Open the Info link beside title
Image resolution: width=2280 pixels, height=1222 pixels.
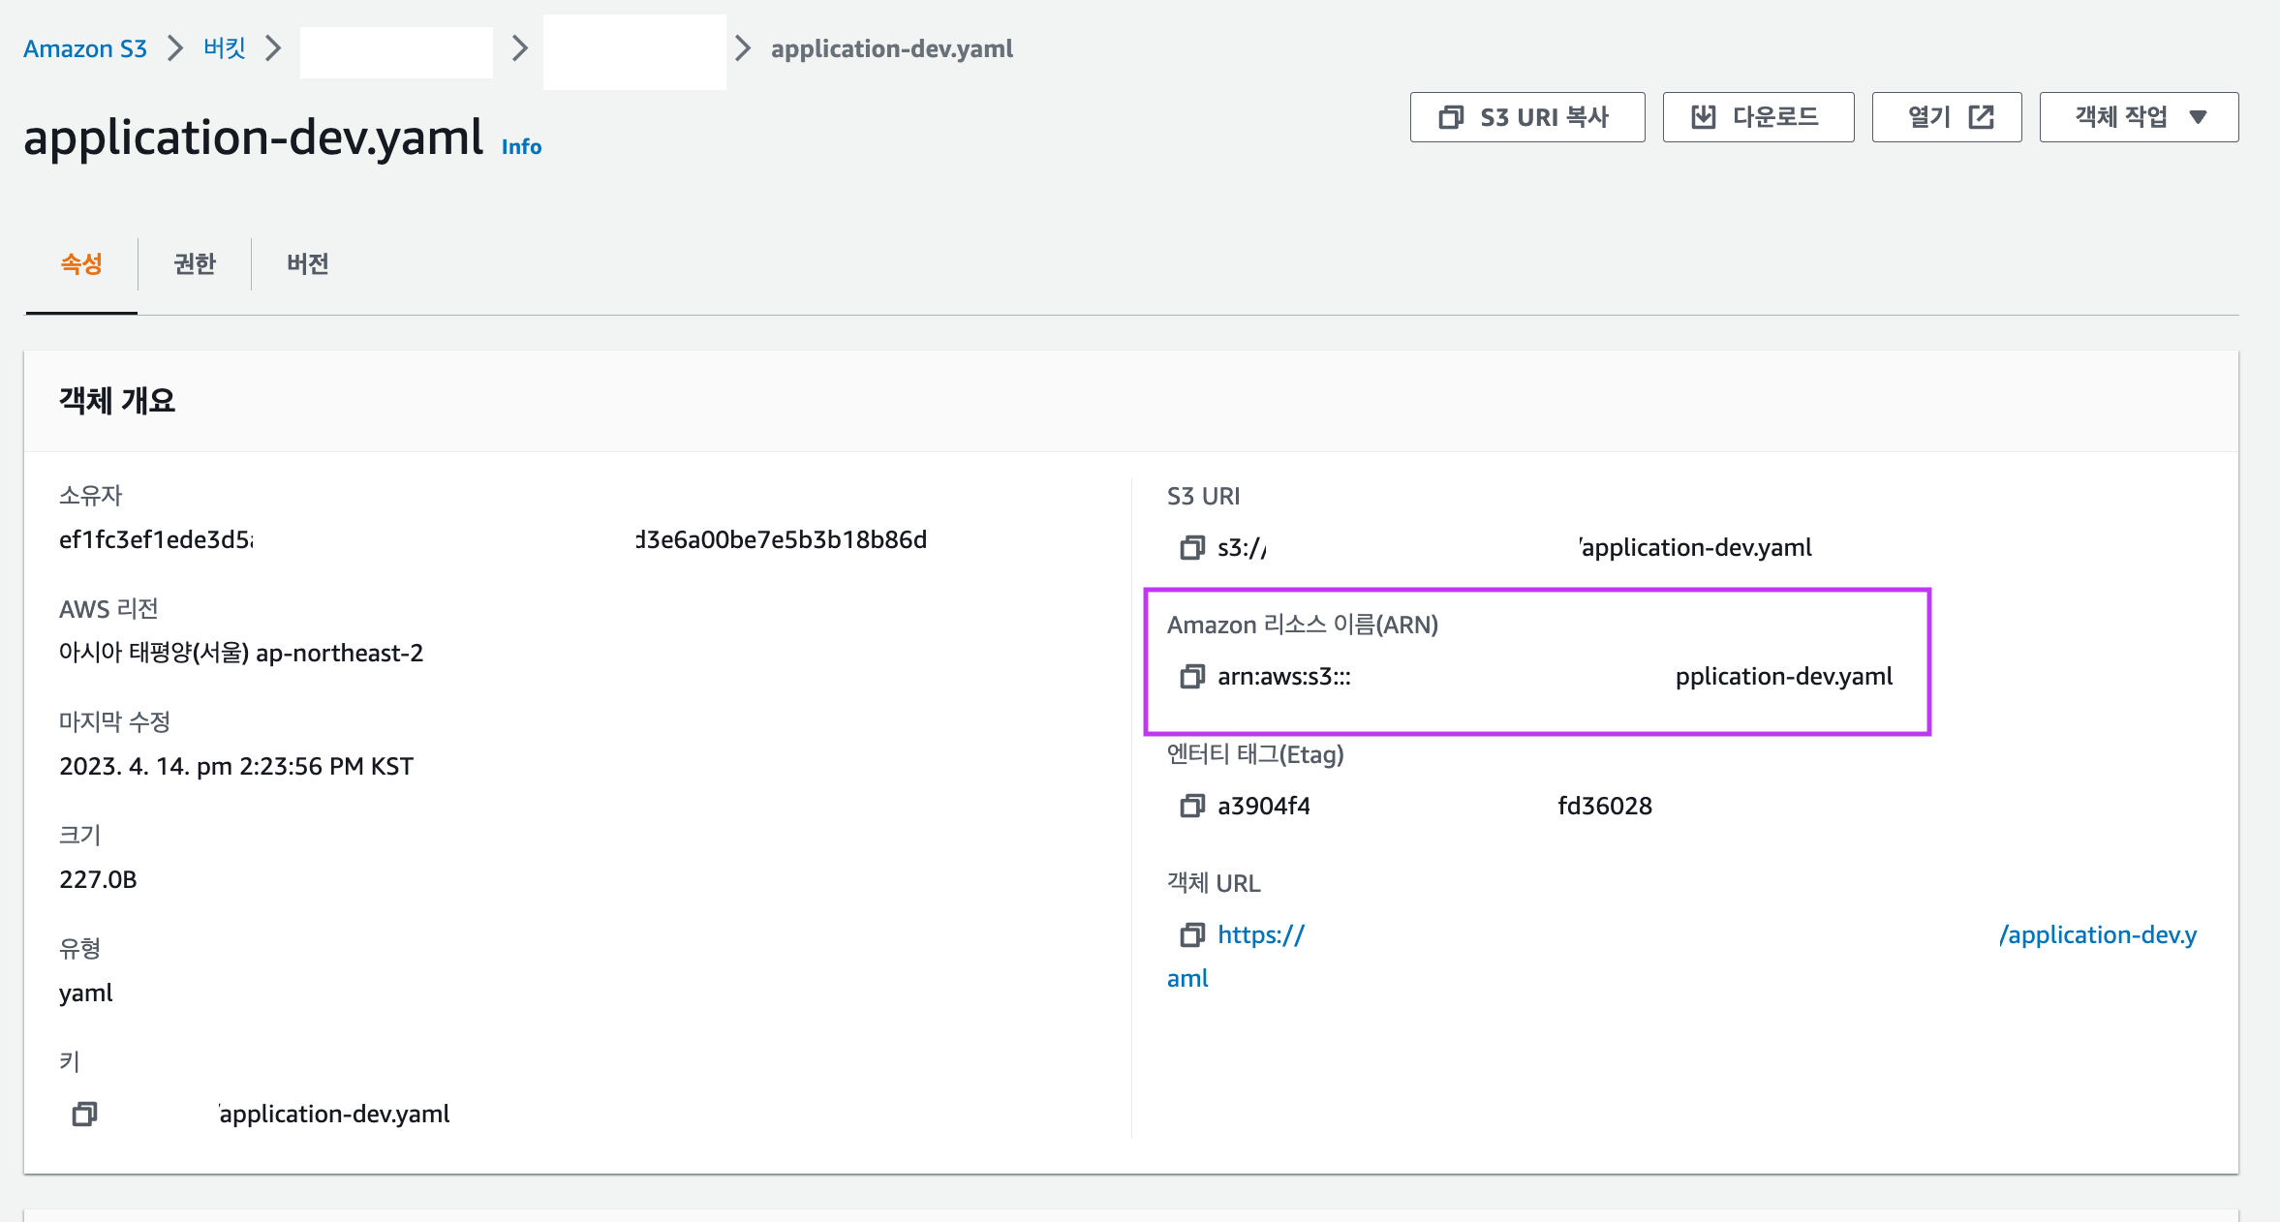521,147
